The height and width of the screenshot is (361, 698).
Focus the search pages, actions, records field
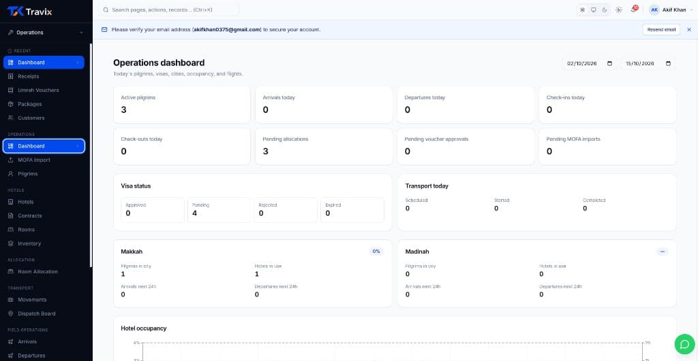point(169,10)
